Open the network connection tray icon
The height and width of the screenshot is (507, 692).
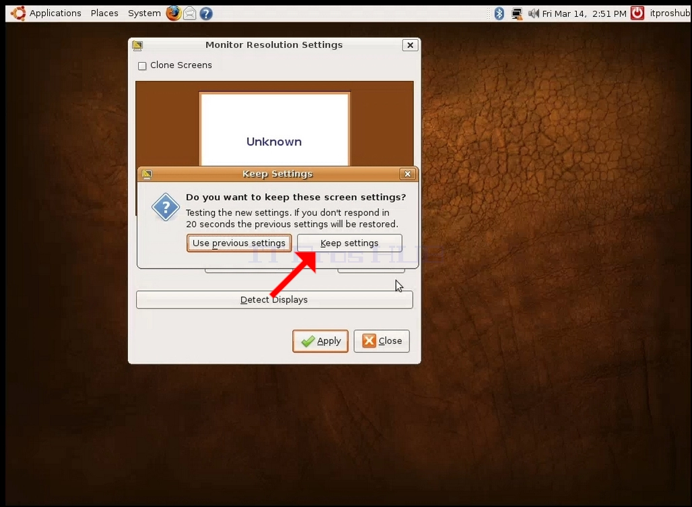point(517,13)
